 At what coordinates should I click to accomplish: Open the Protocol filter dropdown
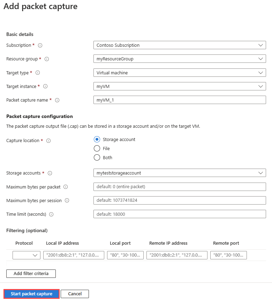[x=27, y=255]
